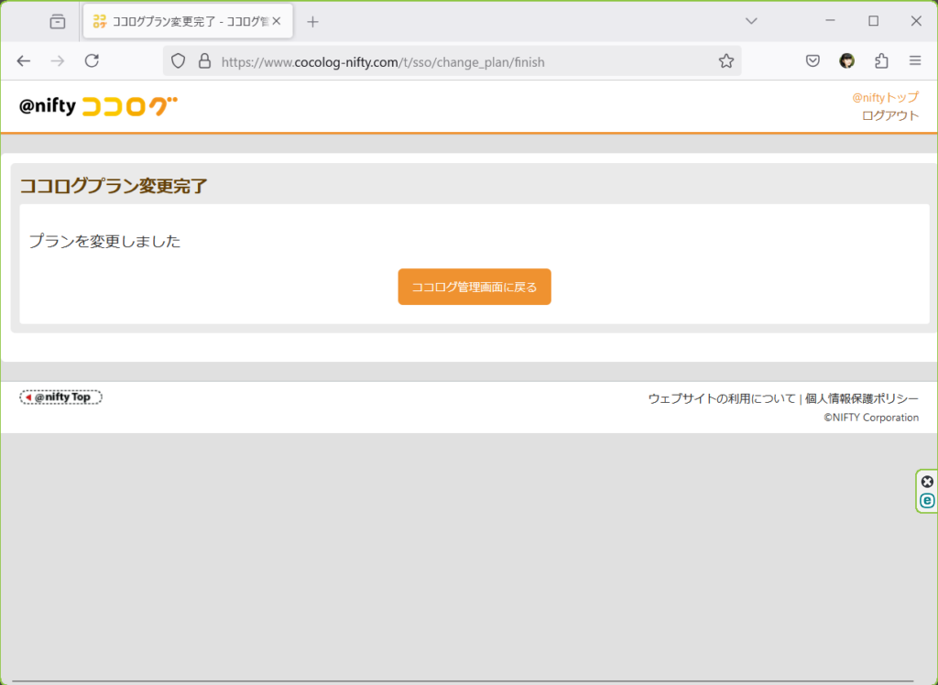The height and width of the screenshot is (685, 938).
Task: Close the ココログプラン変更完了 tab
Action: coord(277,22)
